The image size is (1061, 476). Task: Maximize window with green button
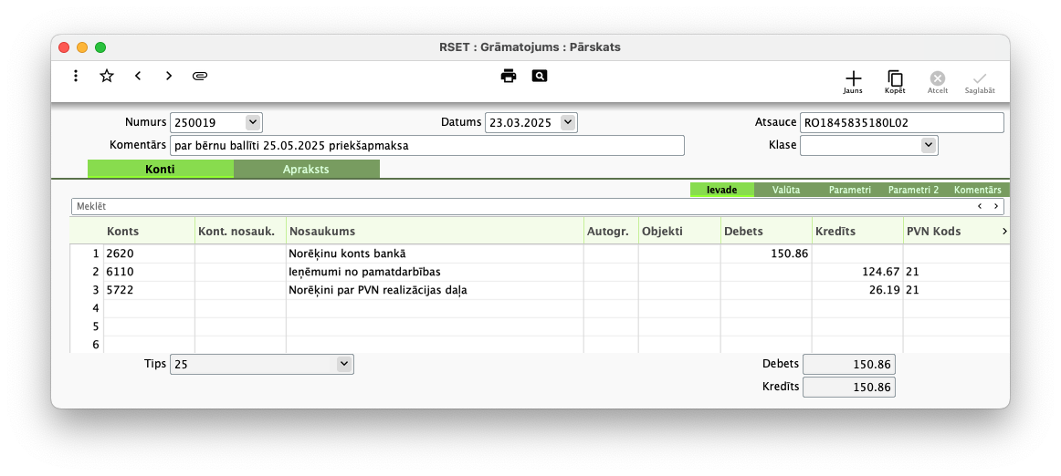pyautogui.click(x=100, y=47)
